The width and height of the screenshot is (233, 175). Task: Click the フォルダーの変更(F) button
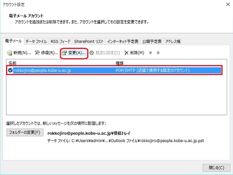[x=25, y=132]
